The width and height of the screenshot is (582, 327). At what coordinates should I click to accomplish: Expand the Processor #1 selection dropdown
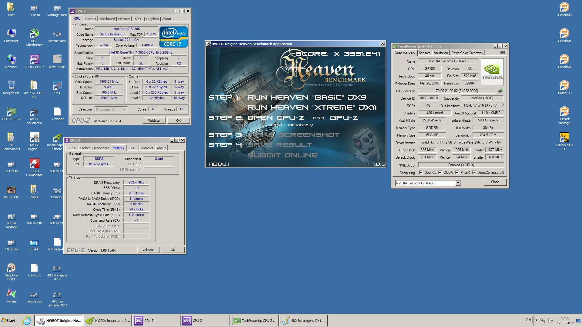tap(124, 109)
